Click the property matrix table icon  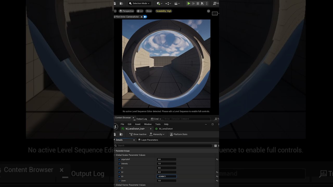tap(215, 146)
